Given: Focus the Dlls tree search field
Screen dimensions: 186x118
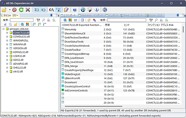Looking at the screenshot, I should pos(22,20).
